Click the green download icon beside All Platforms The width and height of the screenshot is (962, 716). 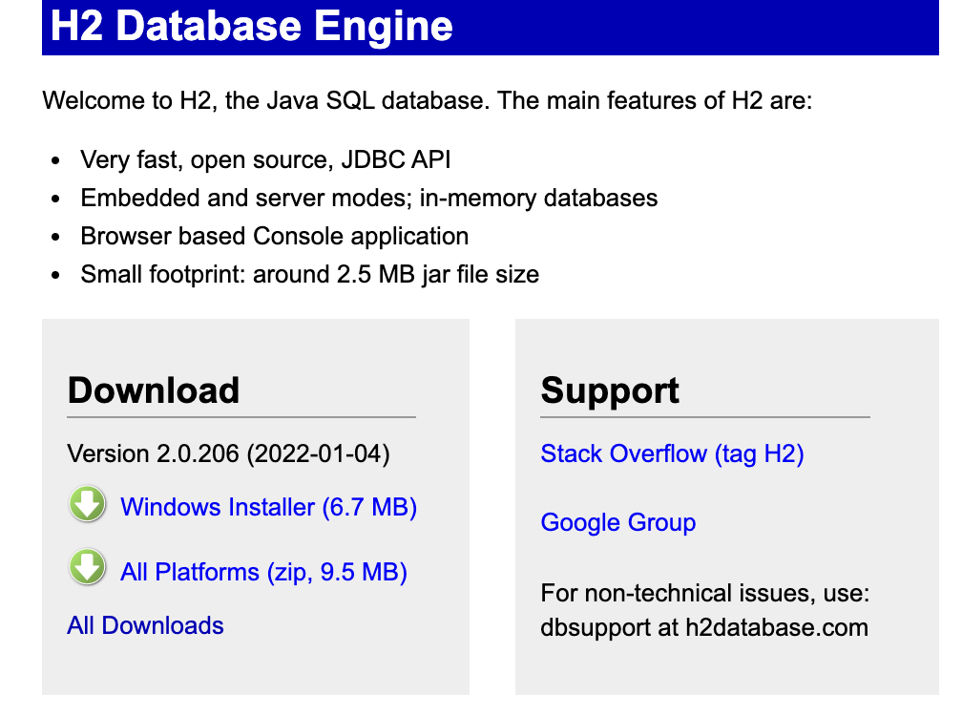(87, 567)
